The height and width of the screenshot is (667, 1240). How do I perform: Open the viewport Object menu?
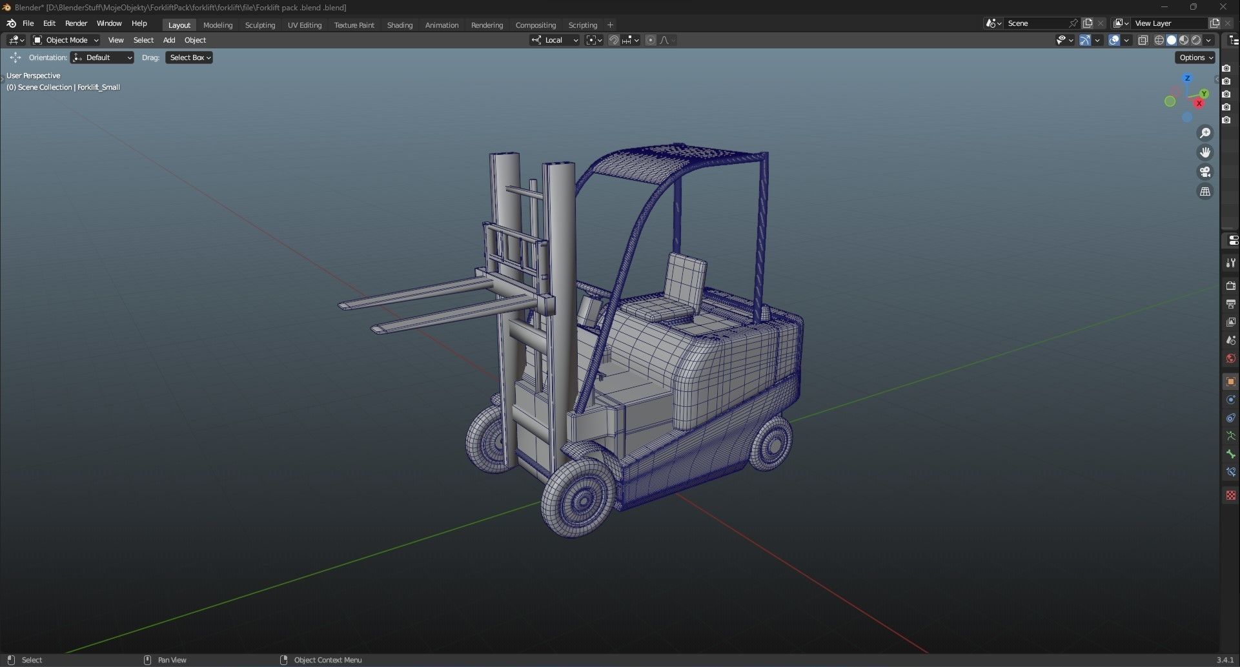(x=195, y=40)
